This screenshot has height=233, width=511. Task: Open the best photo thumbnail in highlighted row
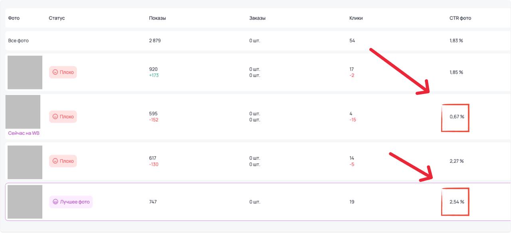(x=25, y=202)
